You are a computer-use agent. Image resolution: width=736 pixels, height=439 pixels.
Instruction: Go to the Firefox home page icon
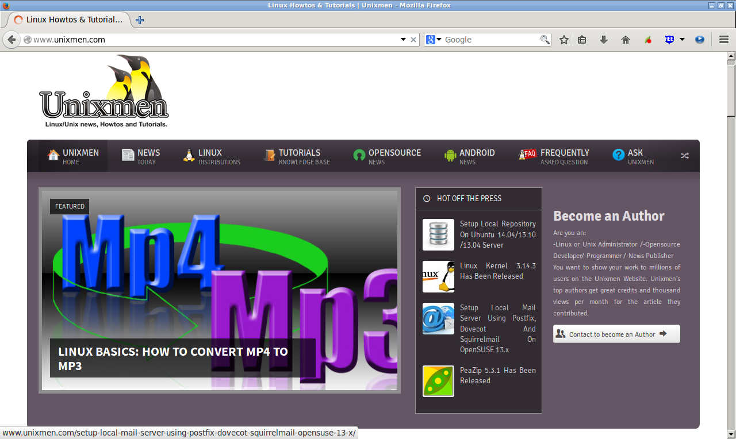point(626,40)
